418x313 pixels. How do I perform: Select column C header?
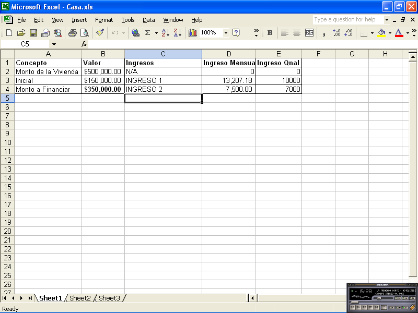pyautogui.click(x=163, y=54)
